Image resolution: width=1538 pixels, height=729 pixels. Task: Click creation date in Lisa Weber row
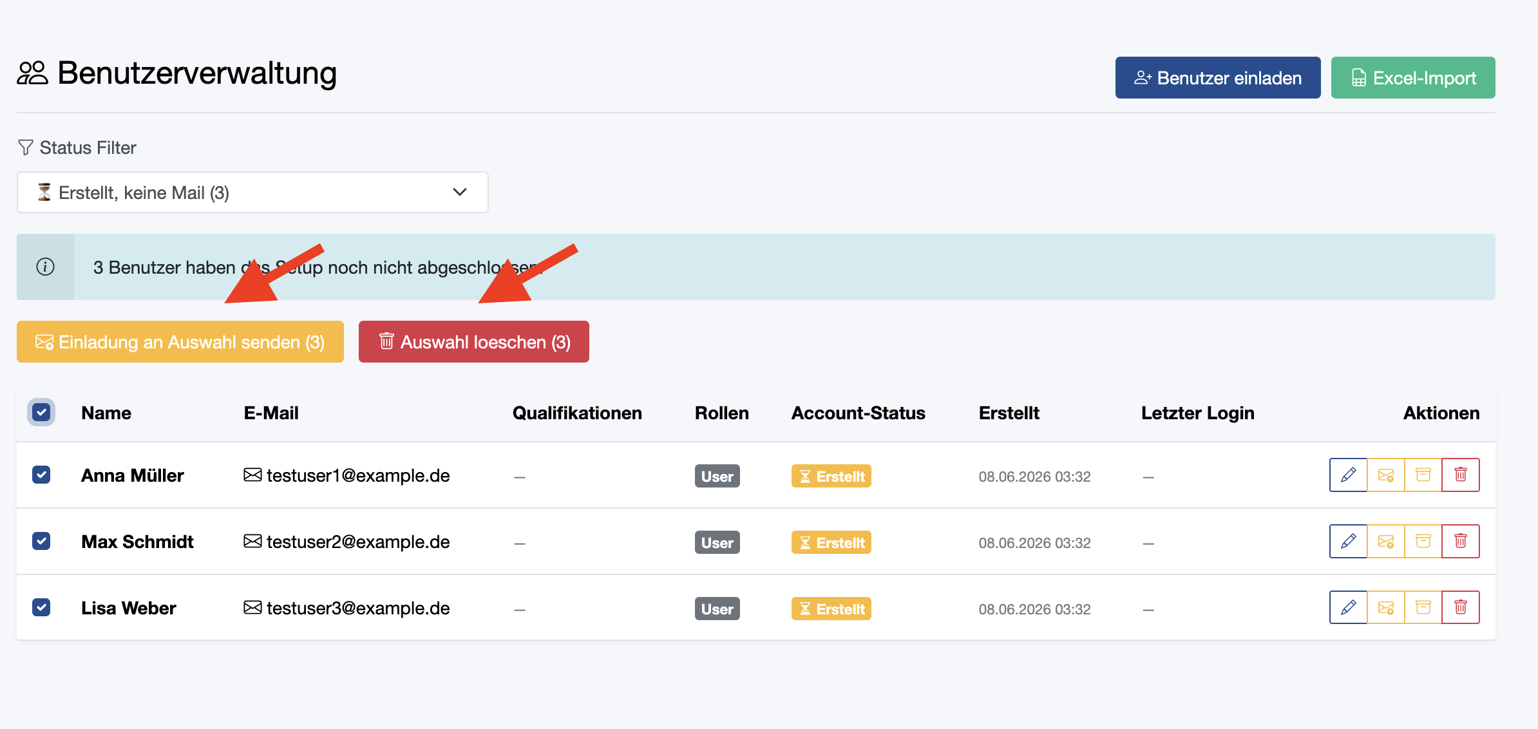(x=1034, y=609)
